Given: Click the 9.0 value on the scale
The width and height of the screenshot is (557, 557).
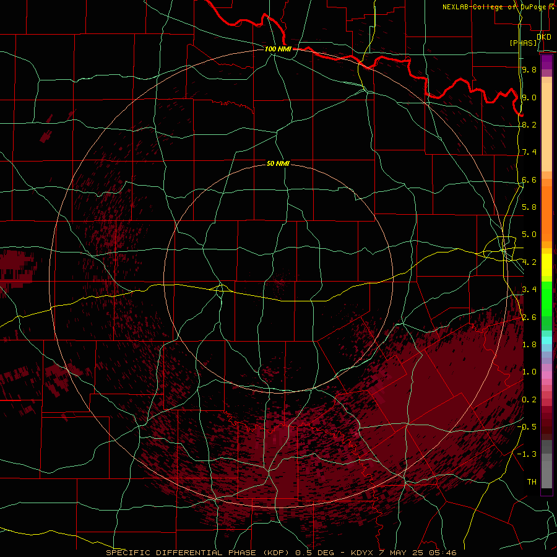Looking at the screenshot, I should coord(529,97).
